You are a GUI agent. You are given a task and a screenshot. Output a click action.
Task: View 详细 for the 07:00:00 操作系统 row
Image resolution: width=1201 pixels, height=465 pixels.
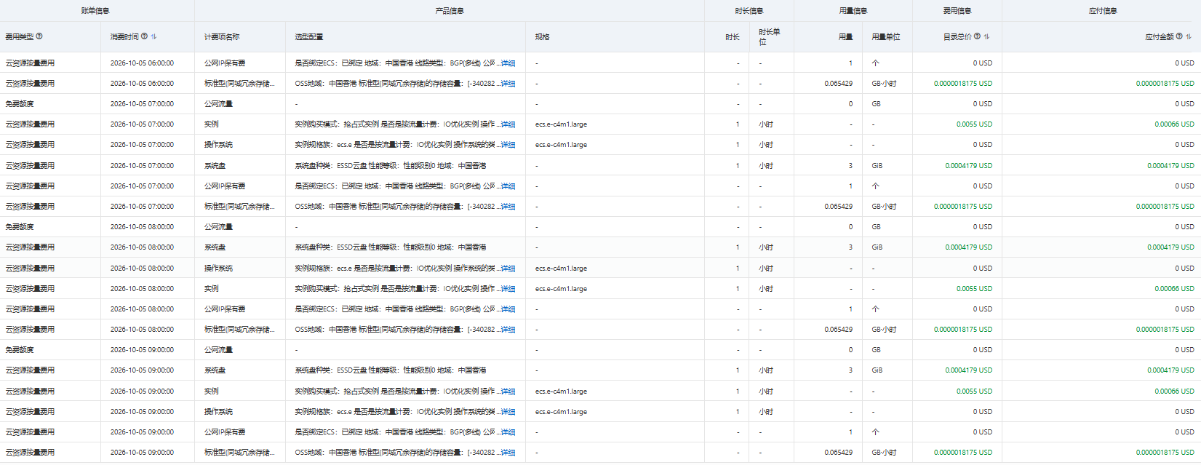click(508, 145)
